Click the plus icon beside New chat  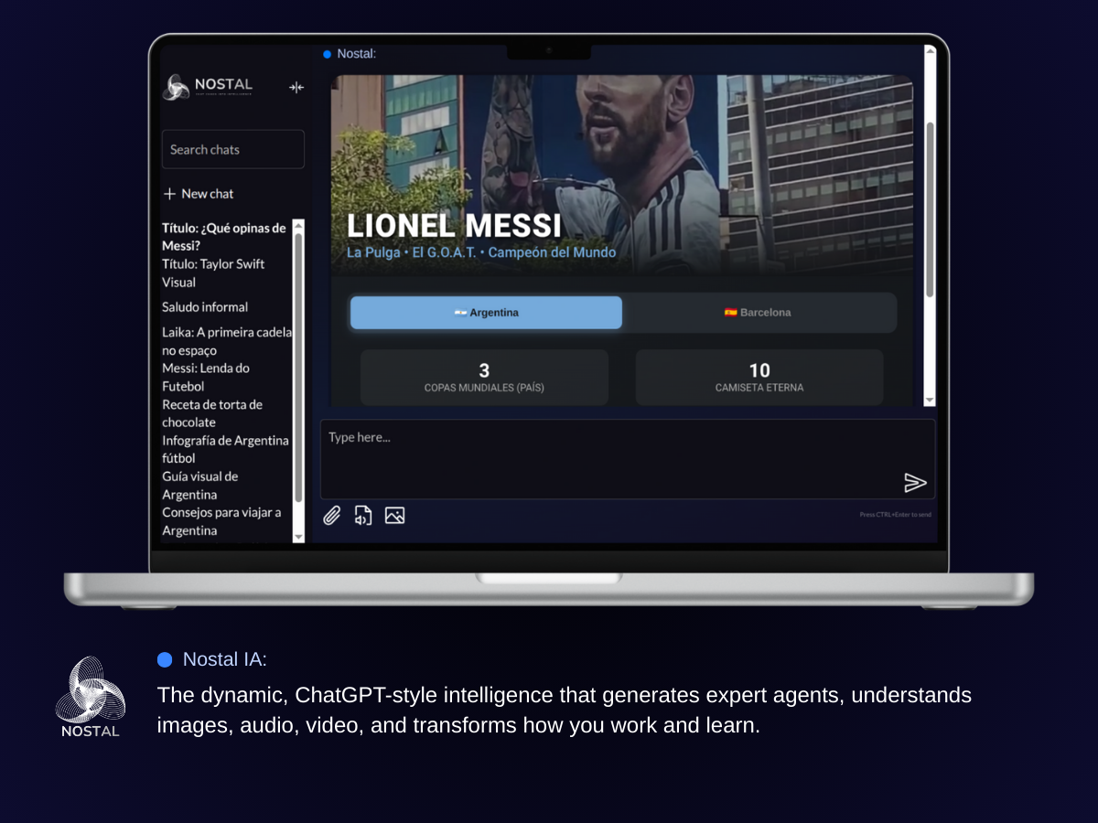click(169, 194)
